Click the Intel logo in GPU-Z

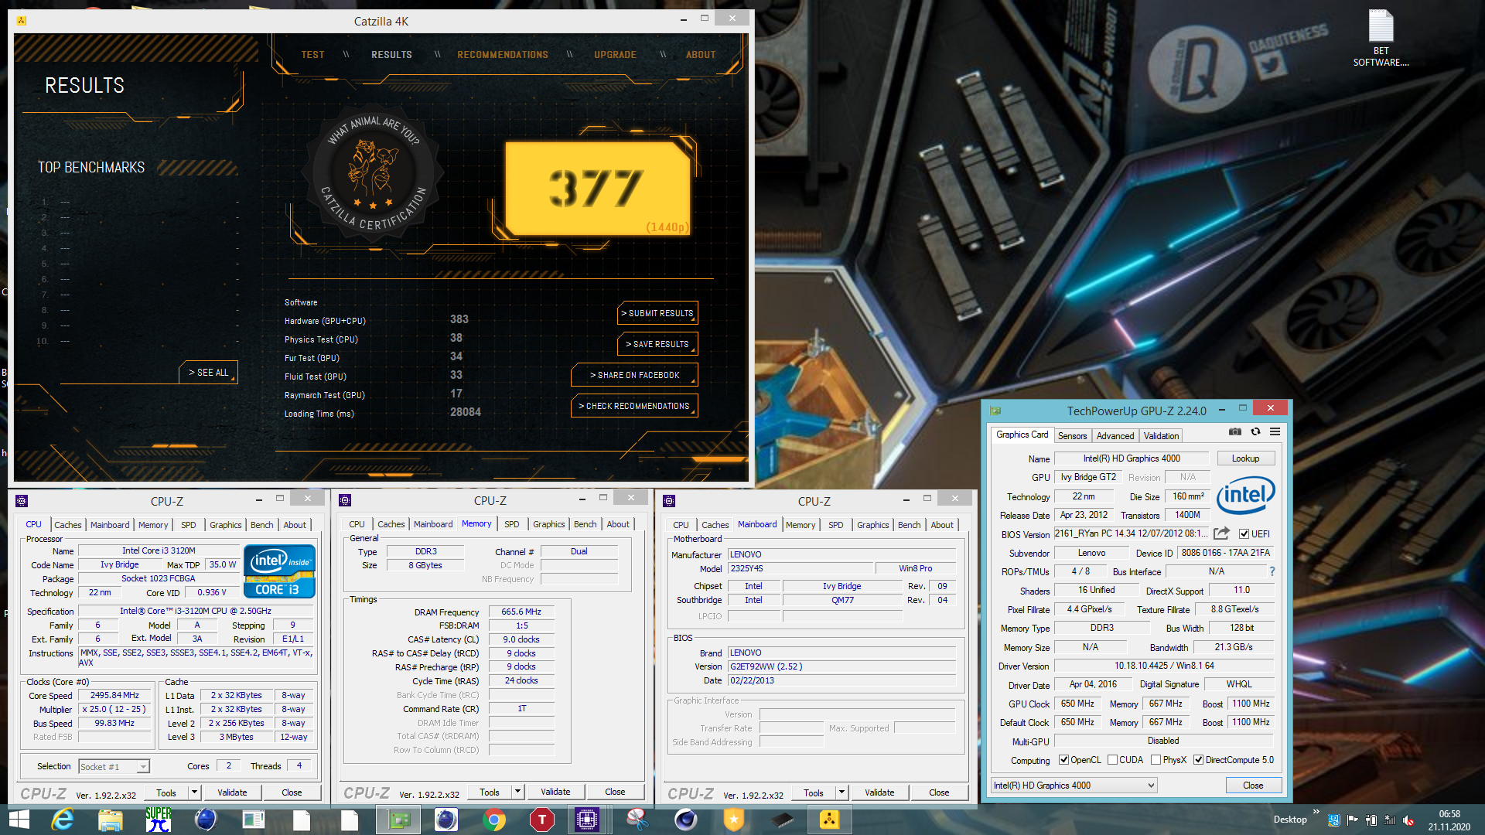(x=1245, y=495)
